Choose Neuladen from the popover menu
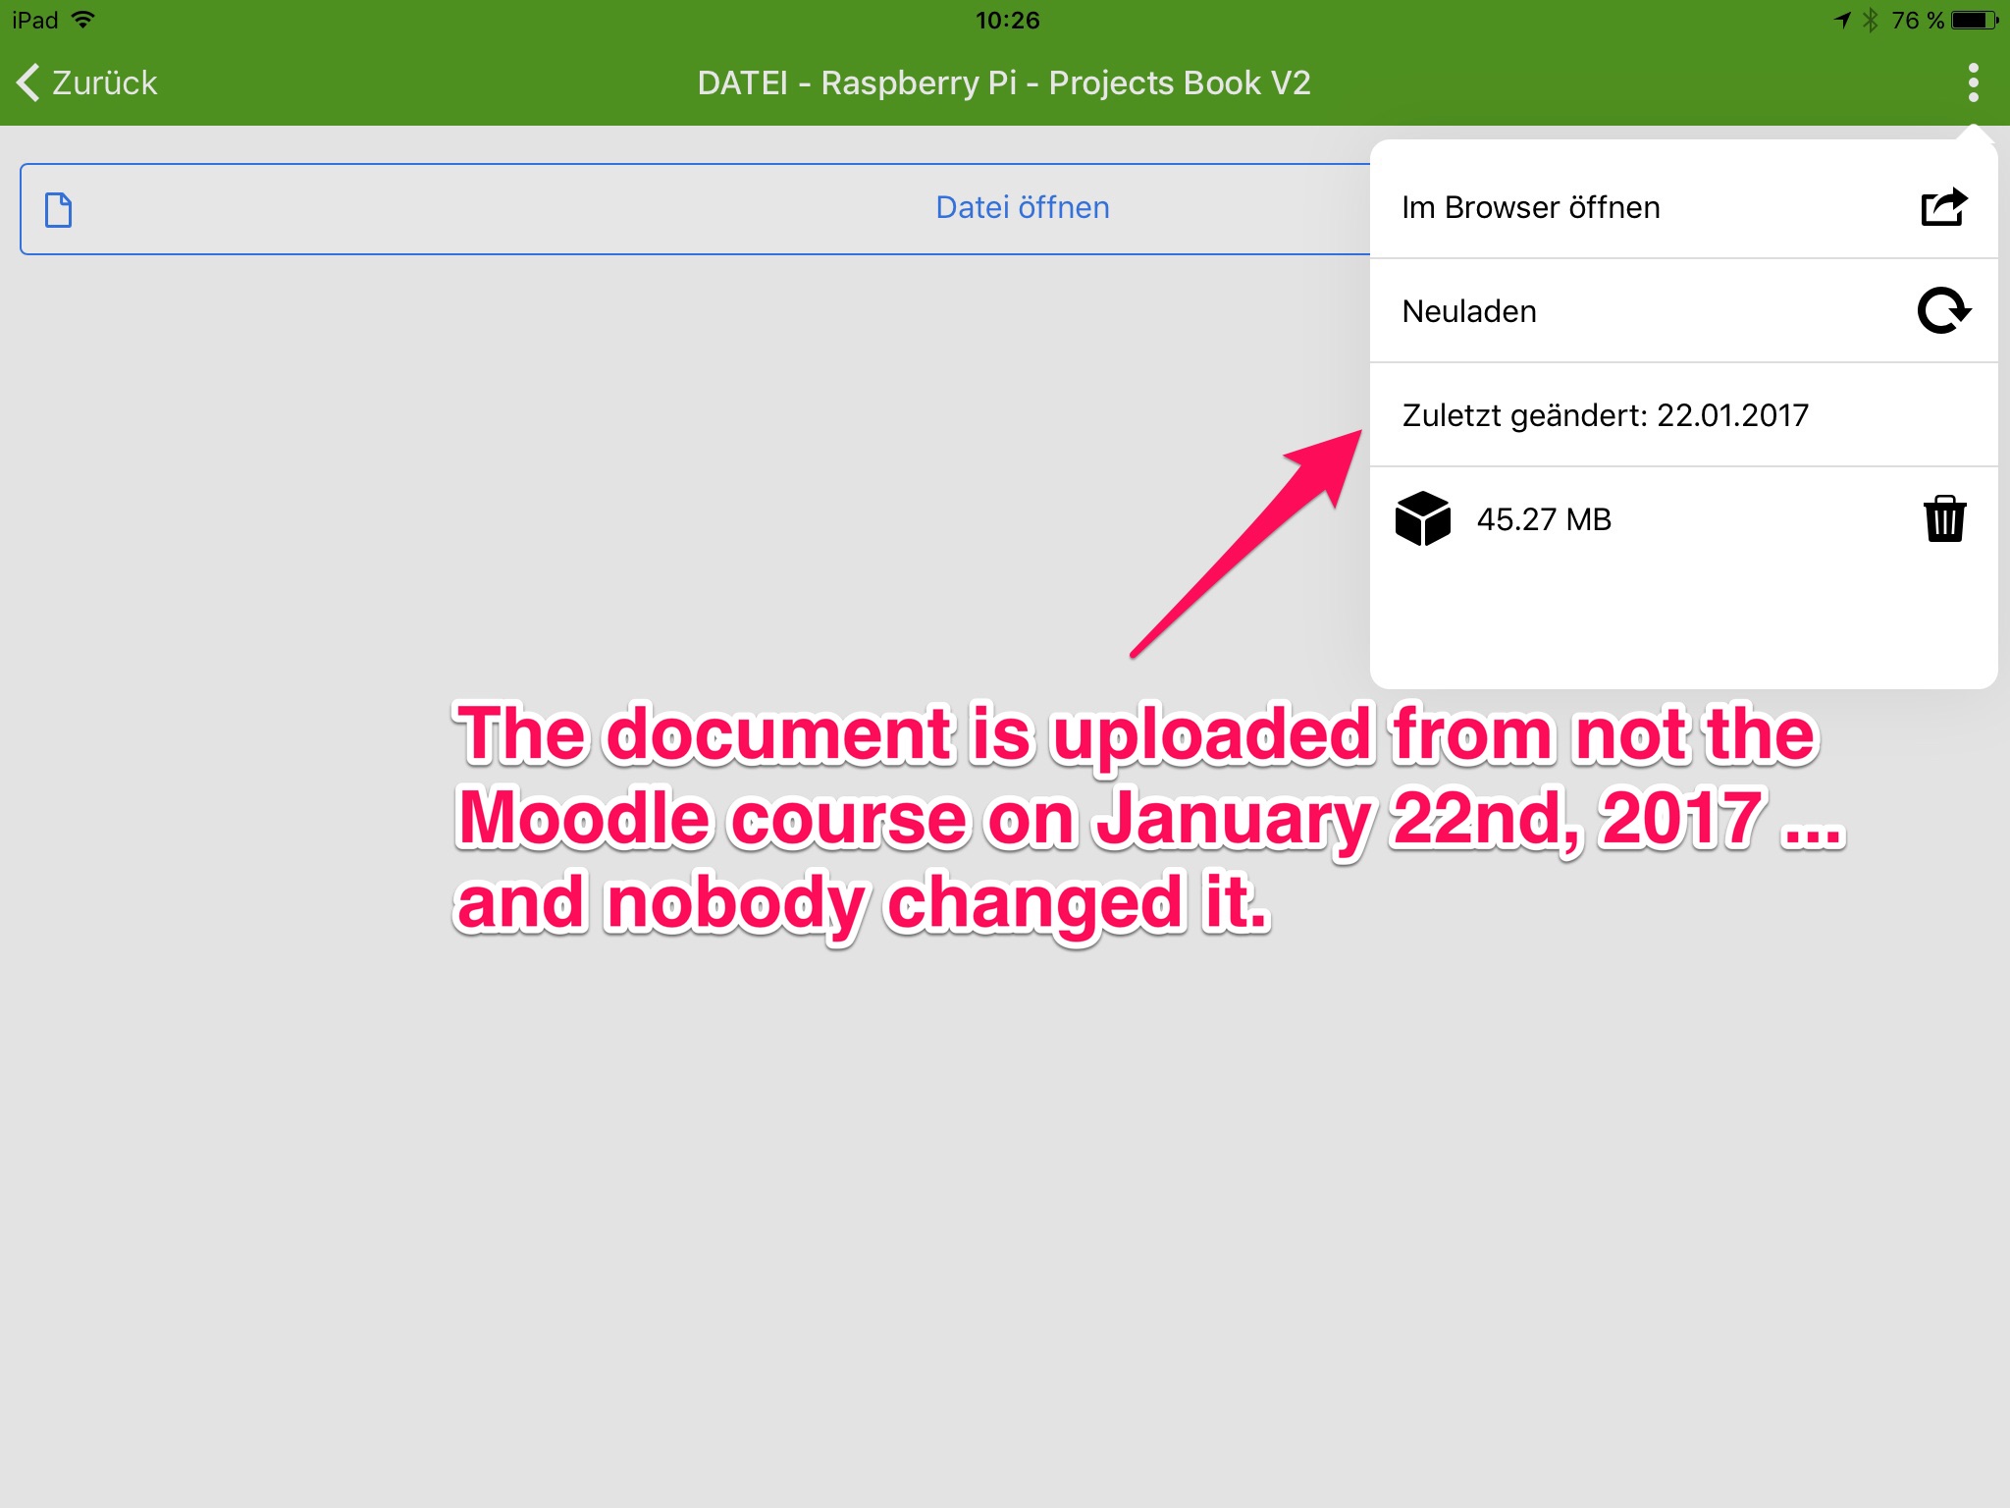 click(x=1683, y=311)
